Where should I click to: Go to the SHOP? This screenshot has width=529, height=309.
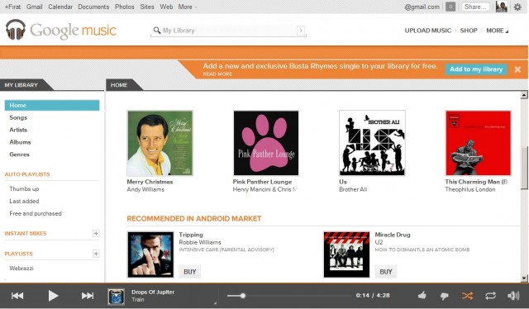(x=469, y=31)
